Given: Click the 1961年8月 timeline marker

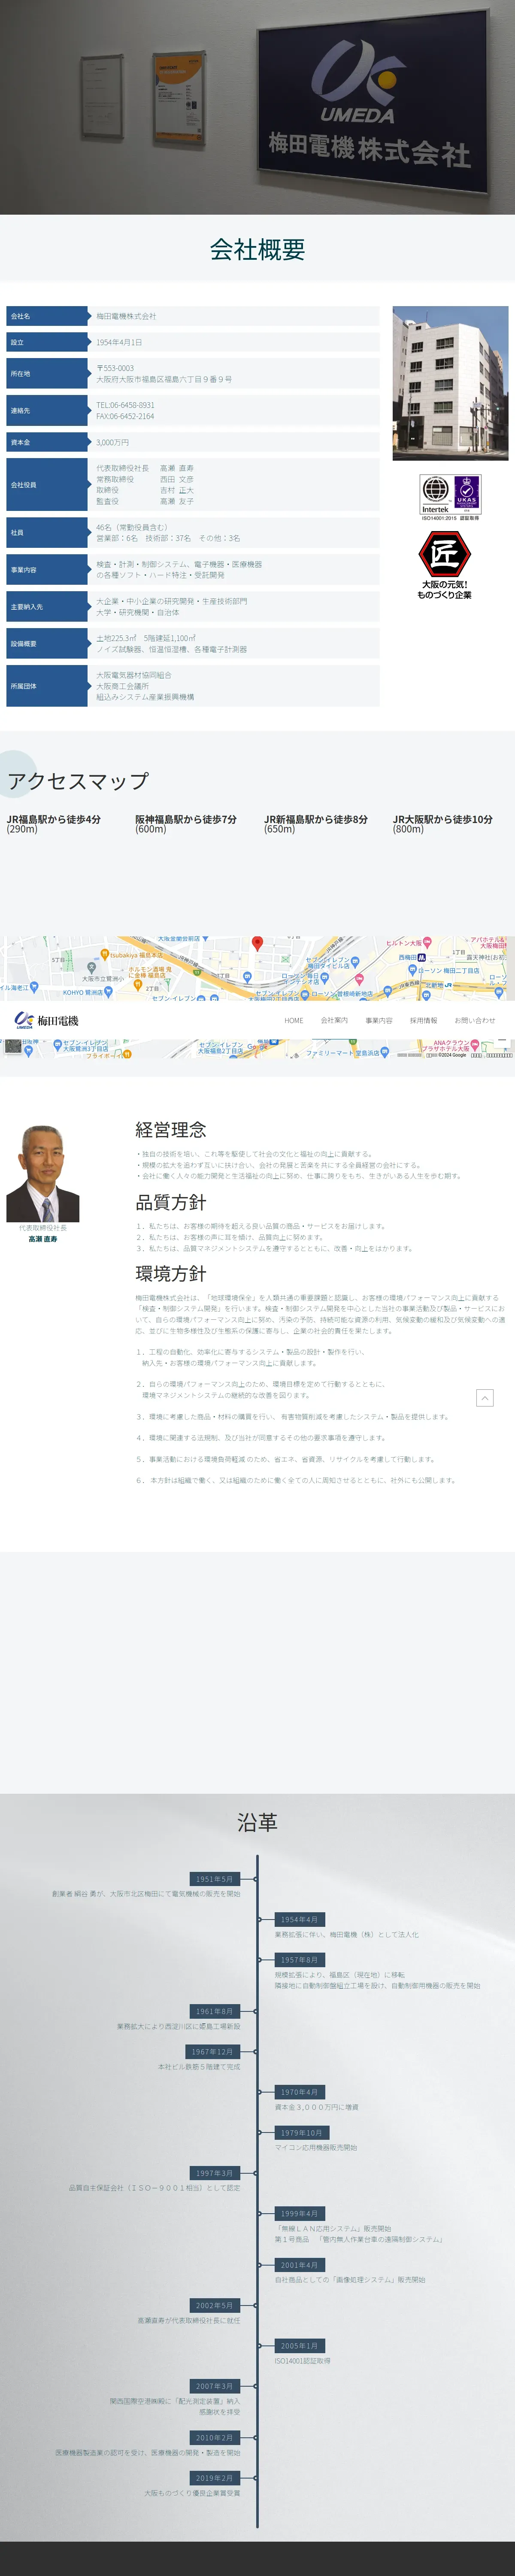Looking at the screenshot, I should coord(215,2011).
